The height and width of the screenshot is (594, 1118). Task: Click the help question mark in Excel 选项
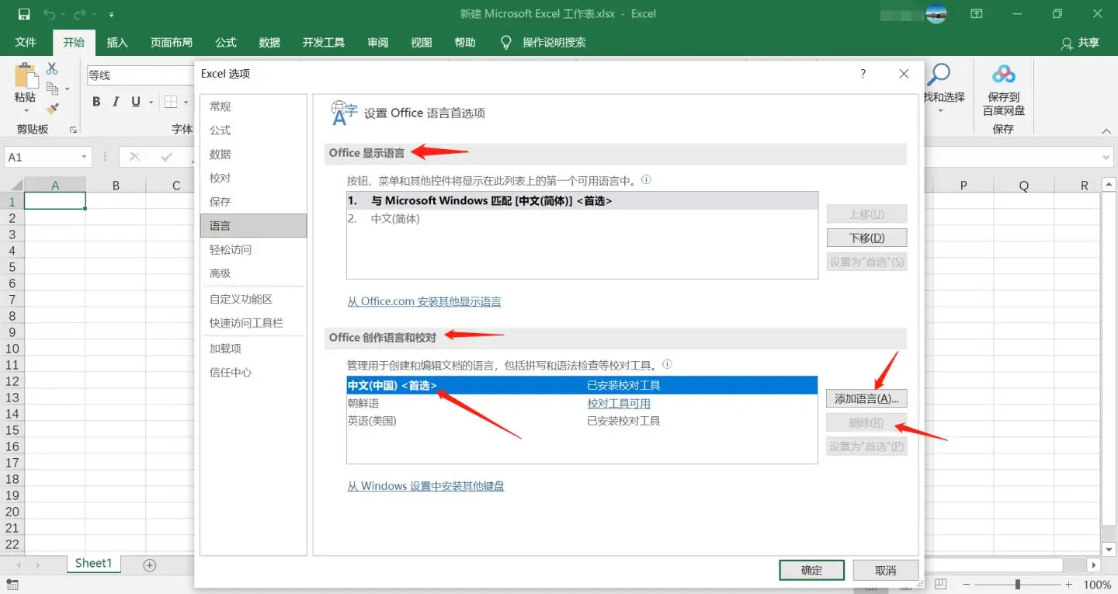863,74
